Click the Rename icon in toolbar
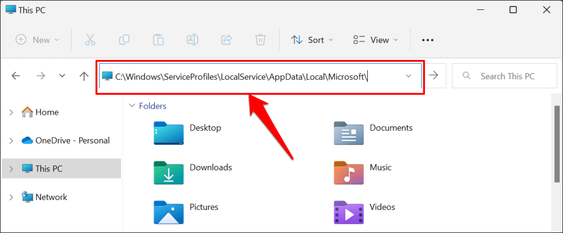This screenshot has height=233, width=563. 192,40
